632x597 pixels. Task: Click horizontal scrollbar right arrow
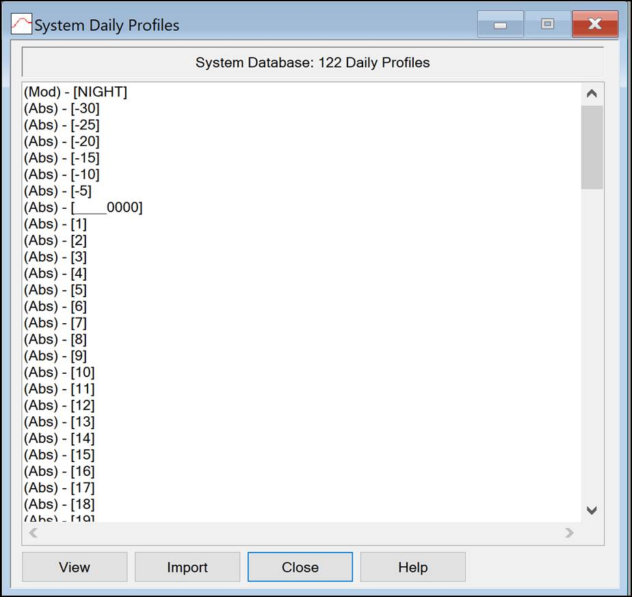(569, 533)
